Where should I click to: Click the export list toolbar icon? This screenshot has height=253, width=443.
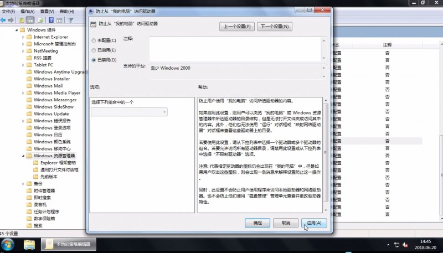[x=40, y=20]
